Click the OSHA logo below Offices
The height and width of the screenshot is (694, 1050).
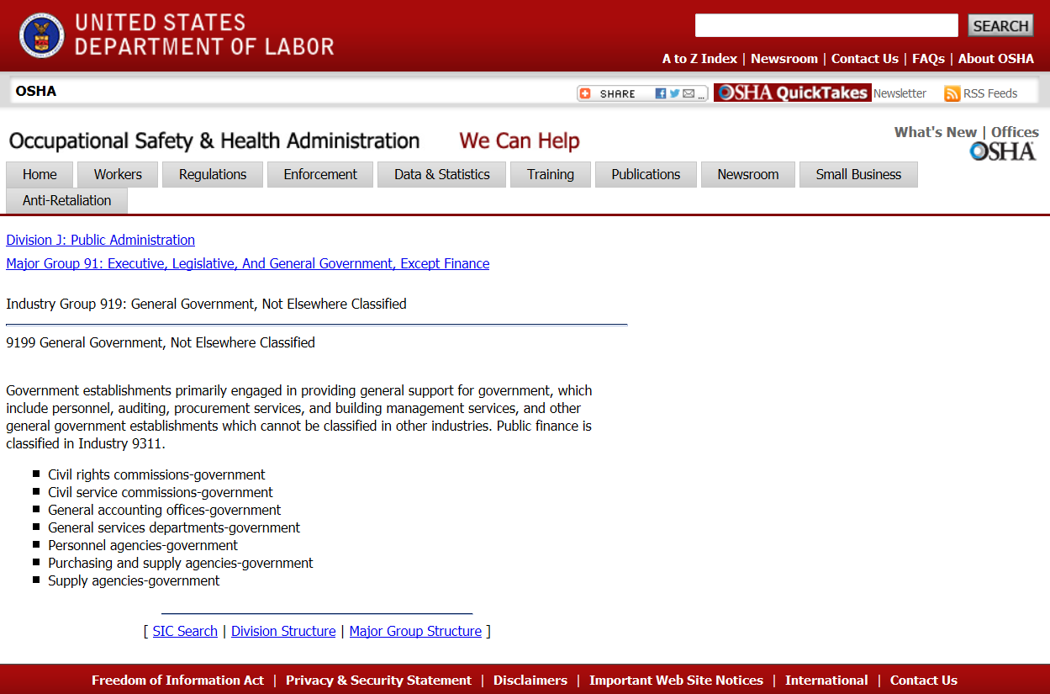click(x=1002, y=151)
